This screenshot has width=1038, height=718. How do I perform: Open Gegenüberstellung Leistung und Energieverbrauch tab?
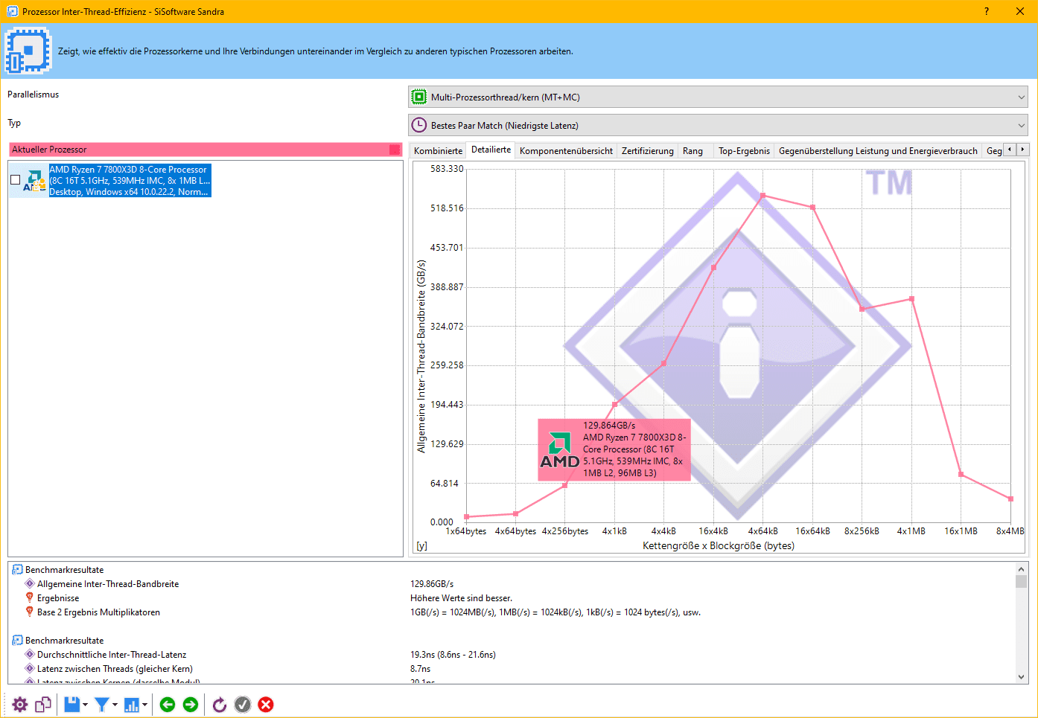point(878,151)
